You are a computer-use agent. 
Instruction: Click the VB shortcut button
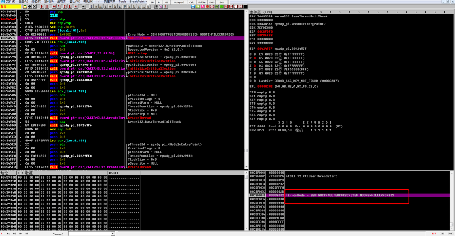pyautogui.click(x=166, y=2)
